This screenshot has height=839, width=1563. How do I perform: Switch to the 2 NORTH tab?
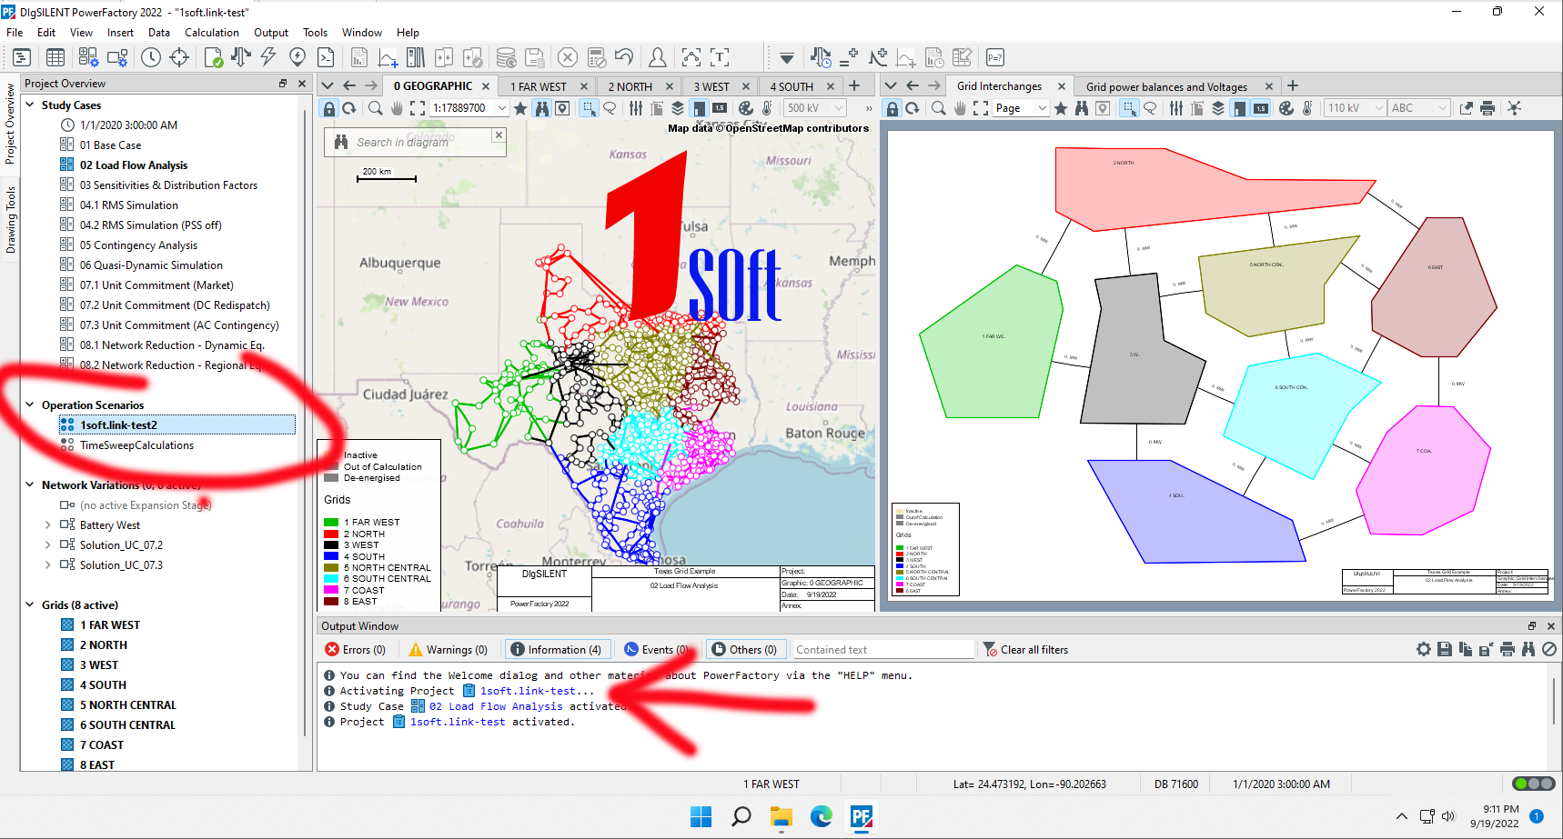630,86
